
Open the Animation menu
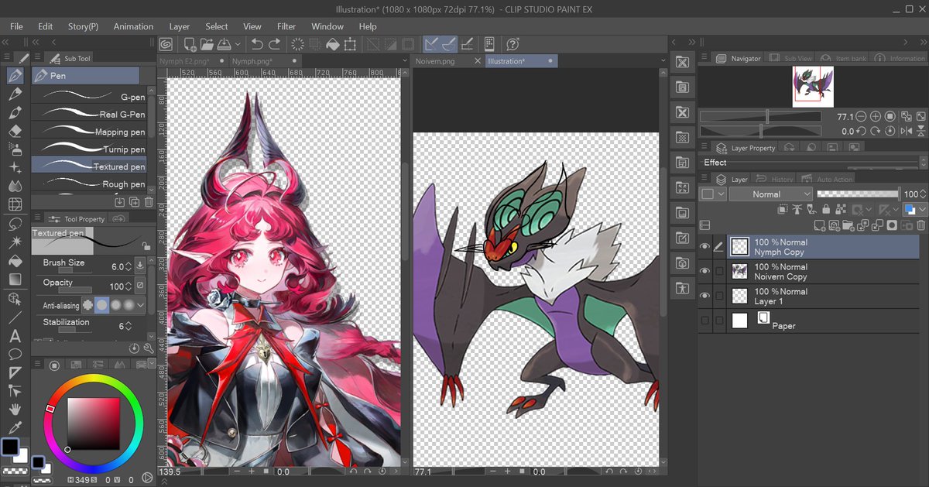(x=133, y=26)
